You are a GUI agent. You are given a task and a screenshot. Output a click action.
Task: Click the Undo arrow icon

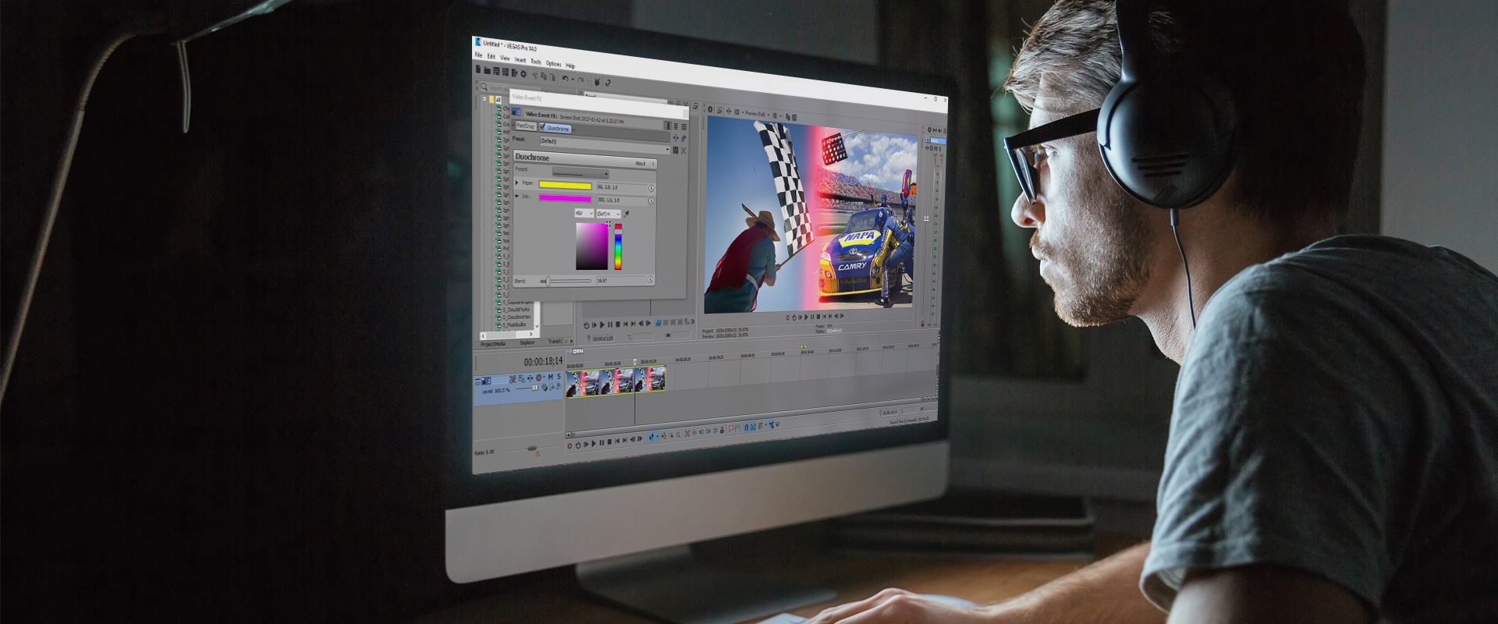[x=566, y=78]
